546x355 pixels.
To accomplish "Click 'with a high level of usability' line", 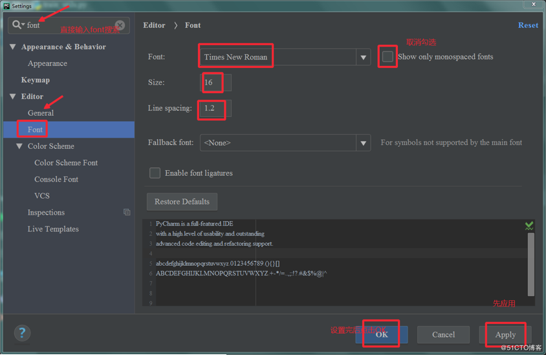I will pyautogui.click(x=210, y=233).
